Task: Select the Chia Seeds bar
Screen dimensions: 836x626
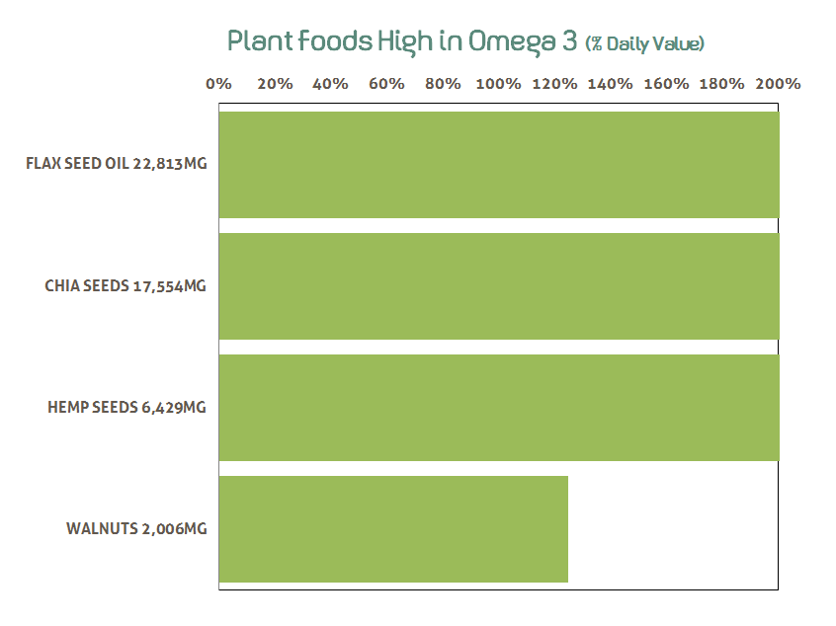Action: click(x=498, y=286)
